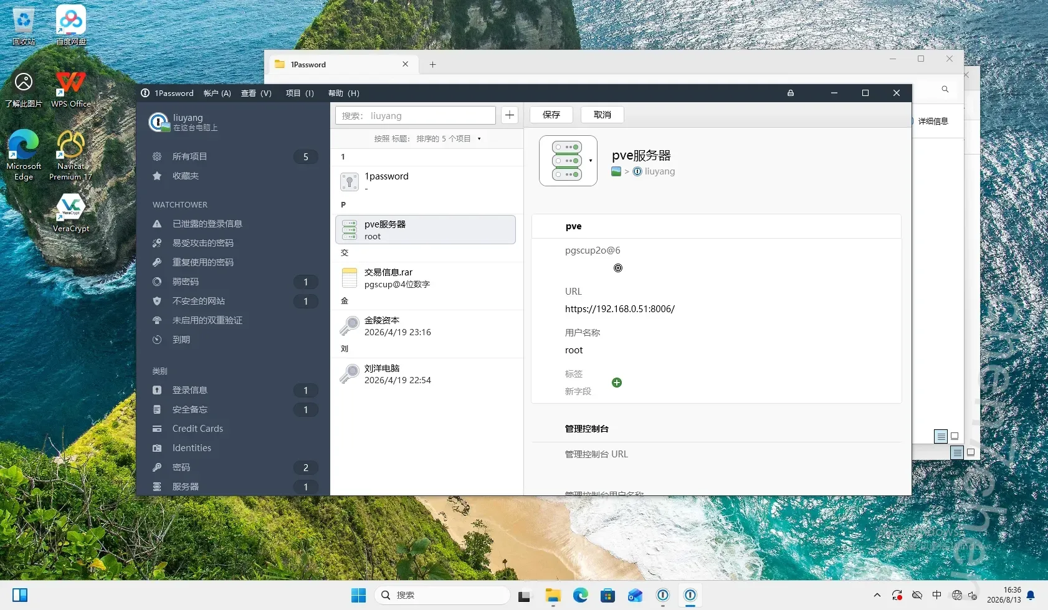Screen dimensions: 1048x610
Task: Click the password field pgscup2o@6
Action: (593, 250)
